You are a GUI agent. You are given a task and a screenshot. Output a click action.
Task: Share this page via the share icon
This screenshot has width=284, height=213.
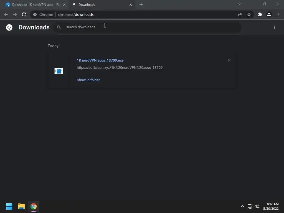click(x=240, y=14)
